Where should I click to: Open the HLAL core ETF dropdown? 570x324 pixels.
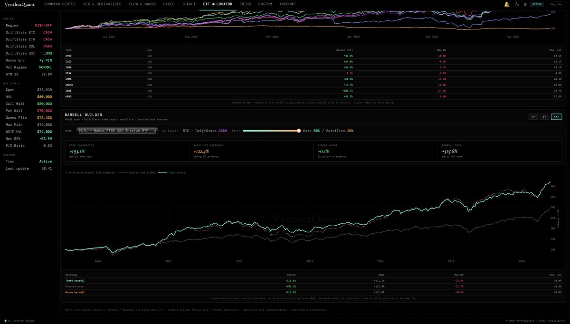(117, 131)
